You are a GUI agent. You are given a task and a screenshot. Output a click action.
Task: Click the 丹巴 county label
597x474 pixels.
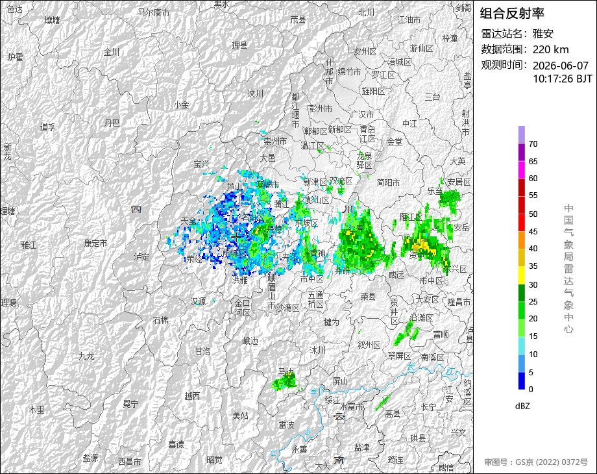[x=112, y=123]
